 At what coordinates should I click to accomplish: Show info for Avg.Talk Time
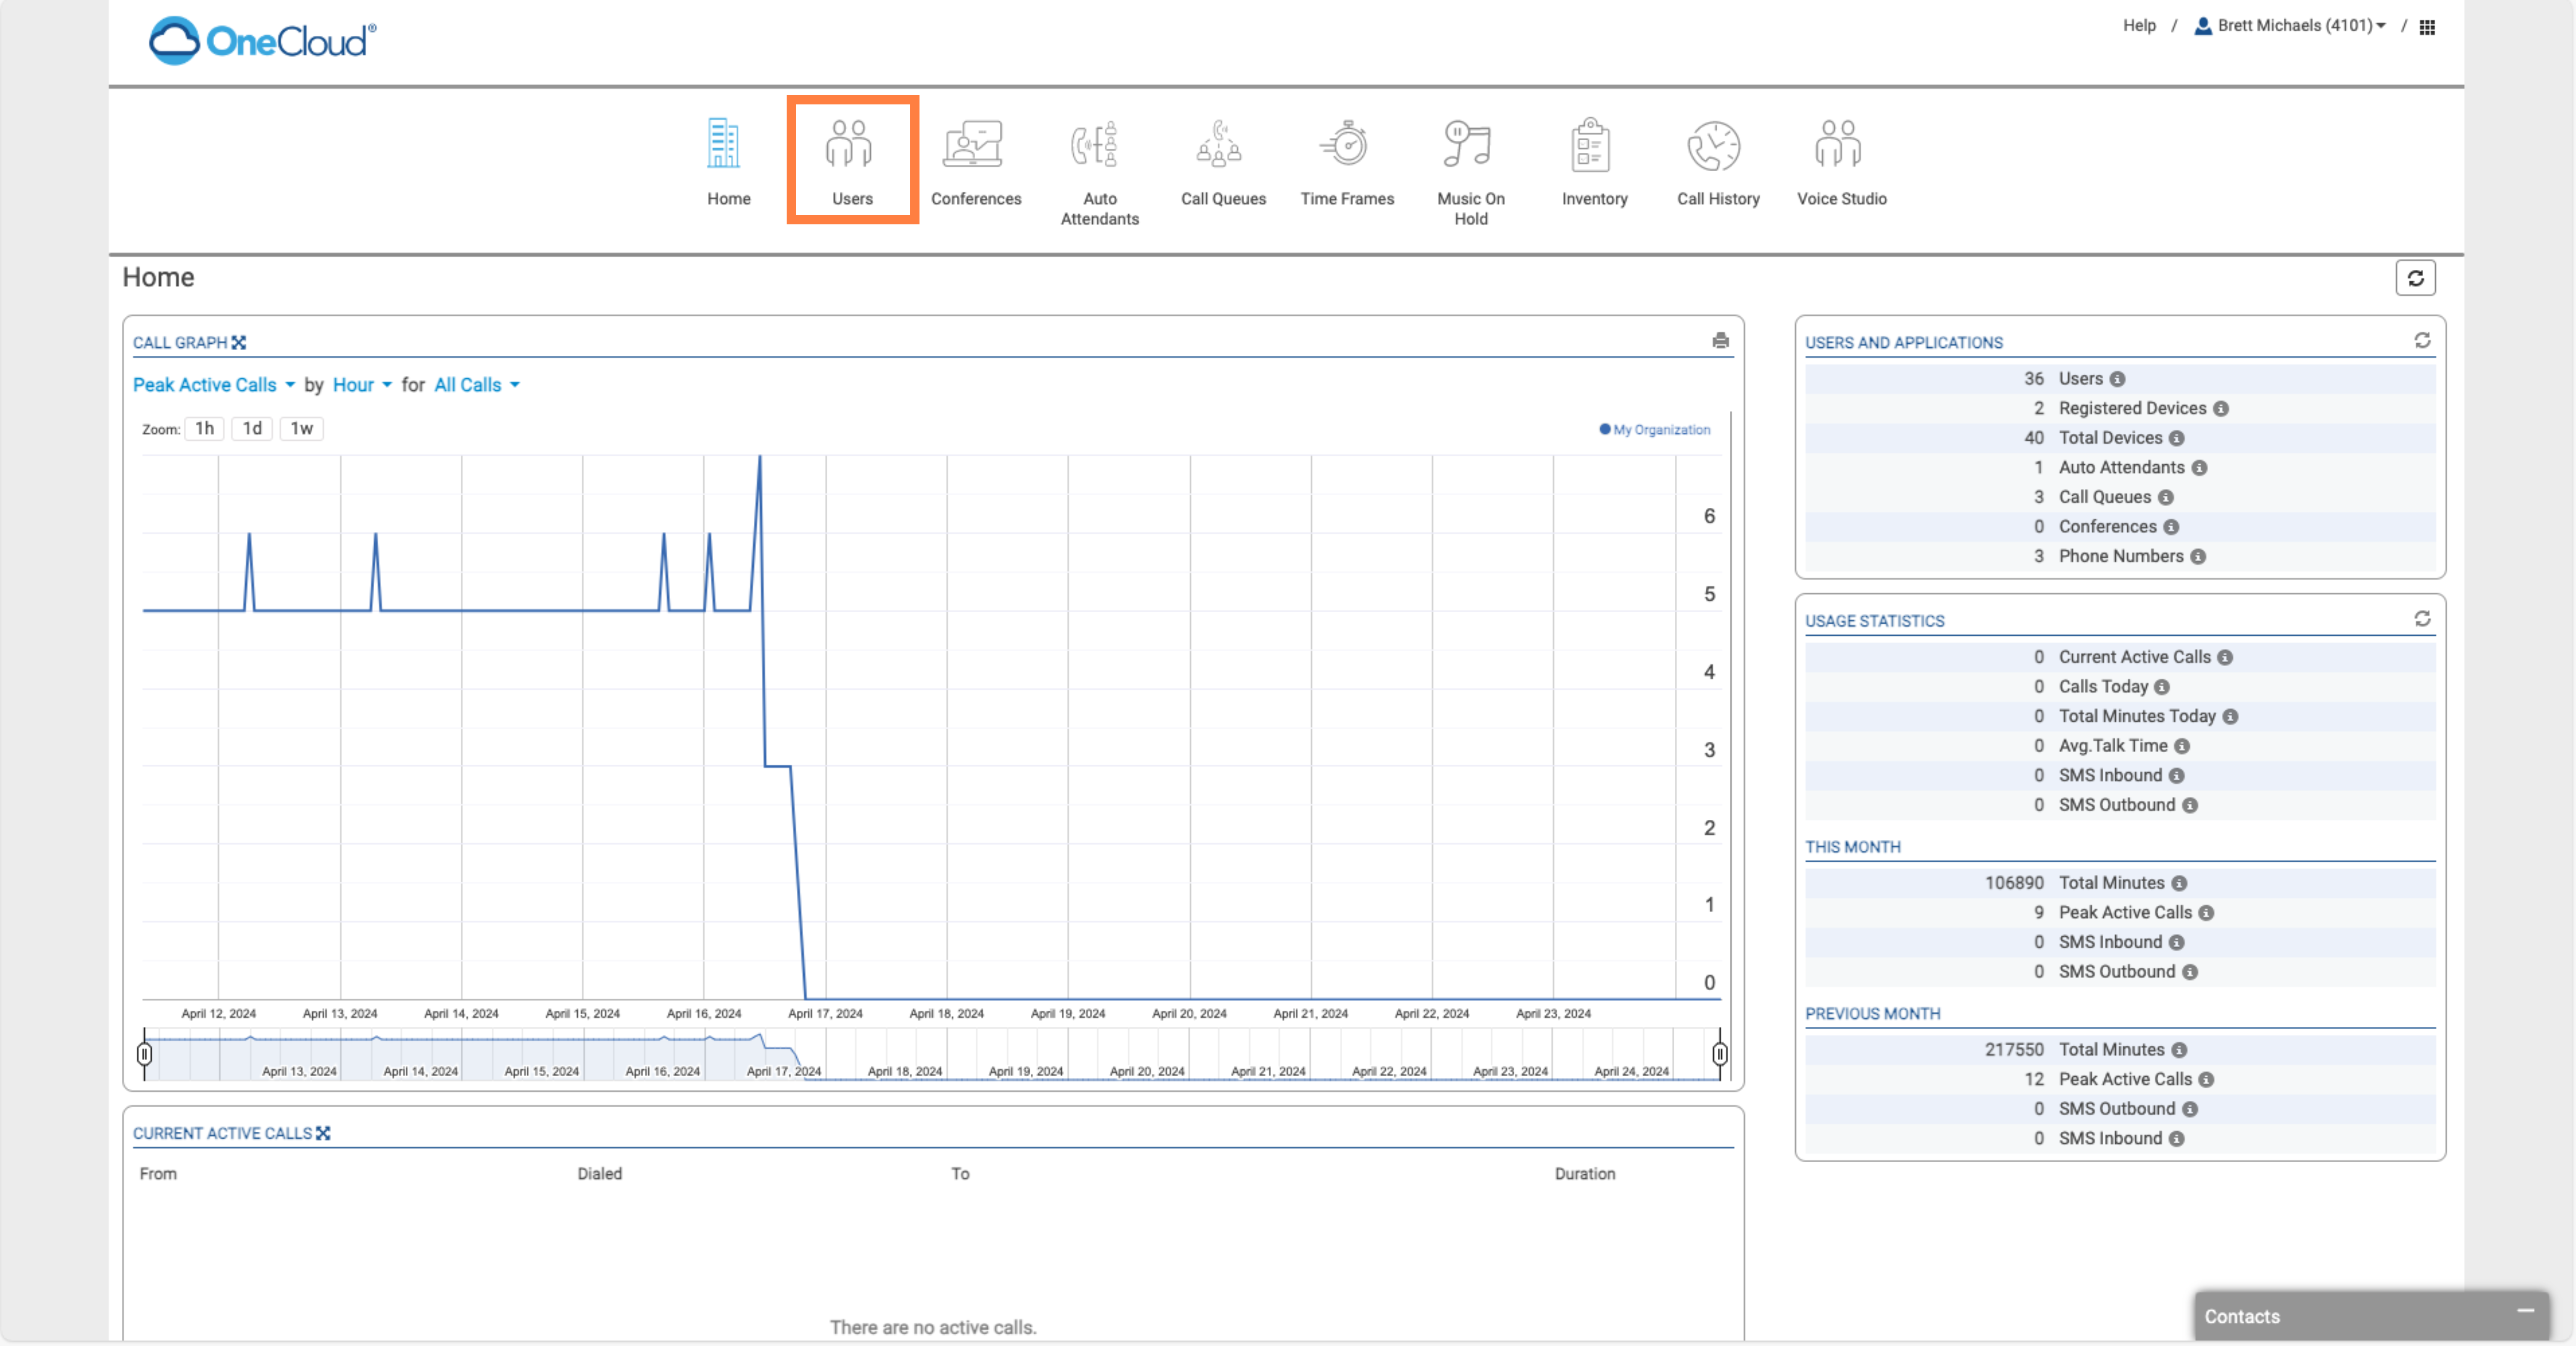[2182, 746]
